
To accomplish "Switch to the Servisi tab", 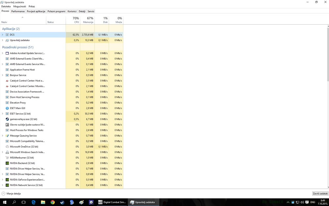I will coord(91,11).
